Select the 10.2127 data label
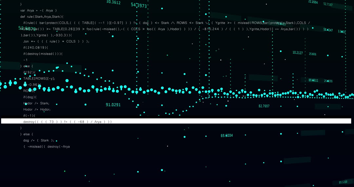Image resolution: width=354 pixels, height=187 pixels. click(x=298, y=53)
